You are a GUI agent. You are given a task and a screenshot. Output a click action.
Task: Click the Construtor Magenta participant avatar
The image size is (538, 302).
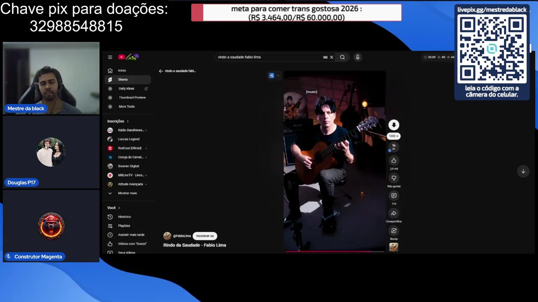tap(51, 226)
